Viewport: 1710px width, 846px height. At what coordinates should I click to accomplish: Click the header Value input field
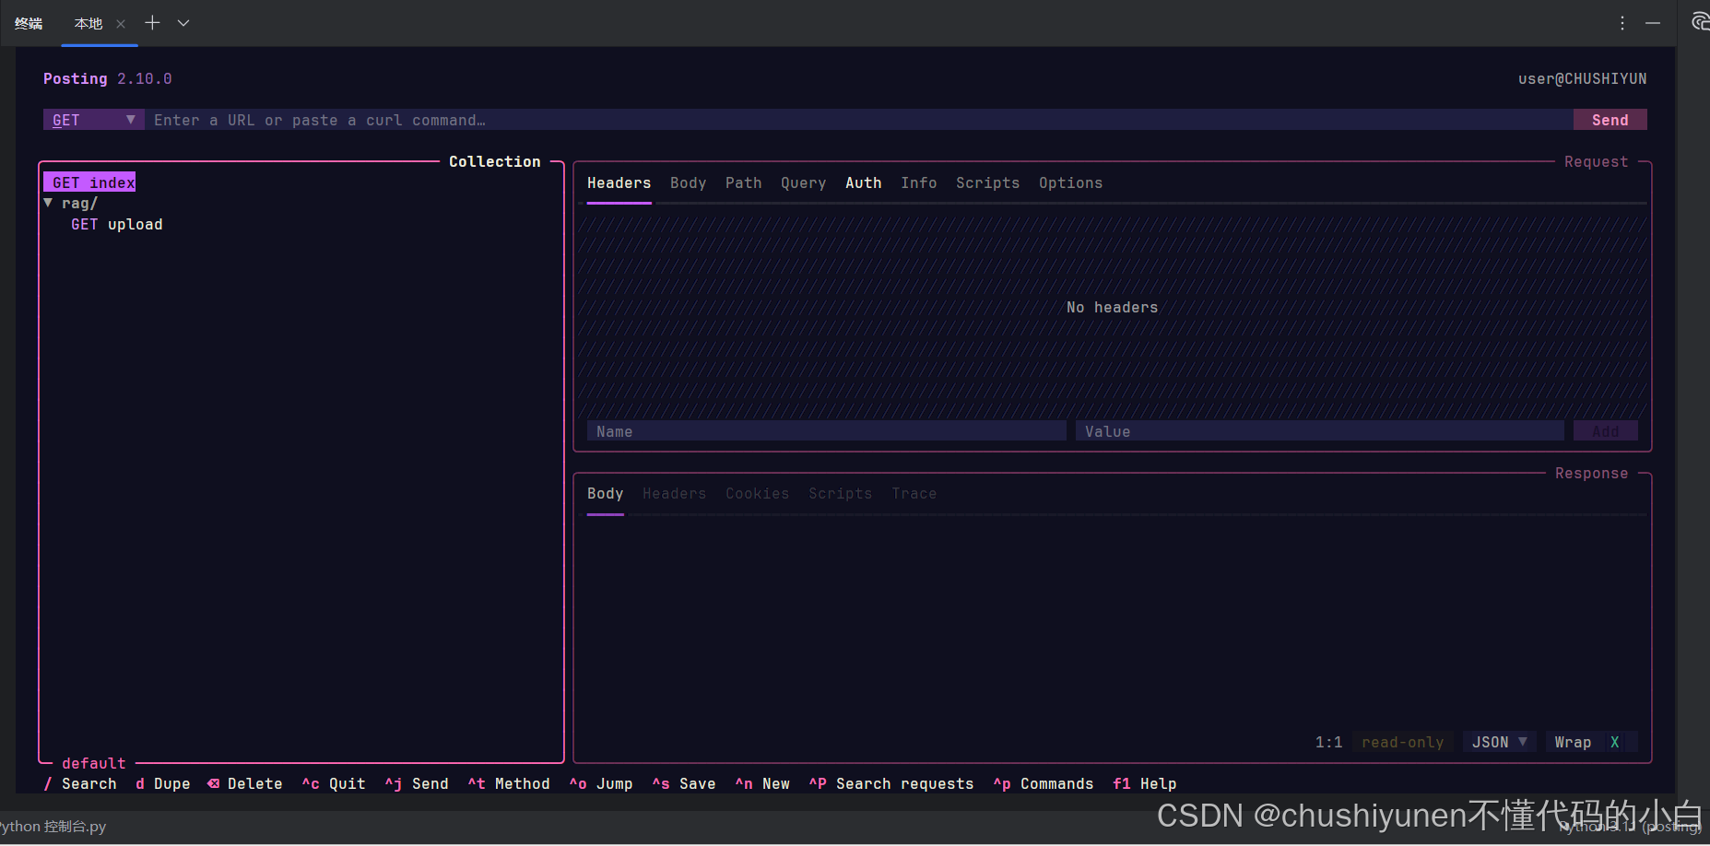click(x=1319, y=431)
